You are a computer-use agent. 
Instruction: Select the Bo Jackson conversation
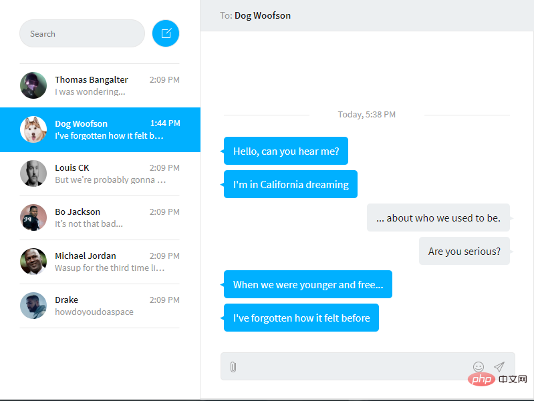pos(100,218)
